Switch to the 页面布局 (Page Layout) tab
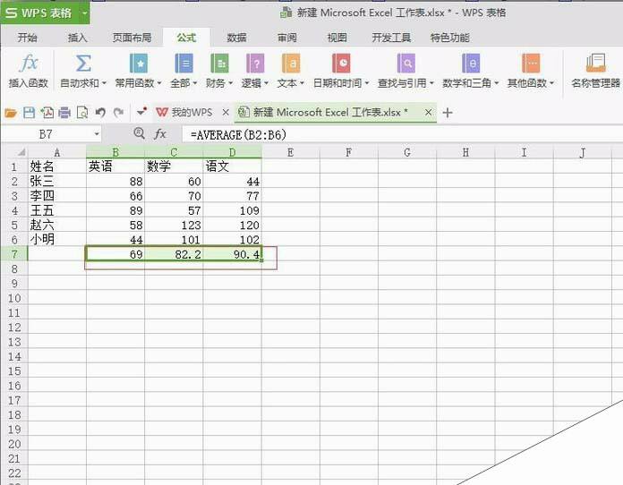 click(x=132, y=38)
